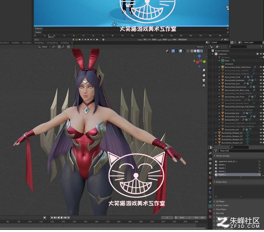The width and height of the screenshot is (264, 232).
Task: Jump to end frame in bottom timeline
Action: tap(68, 218)
